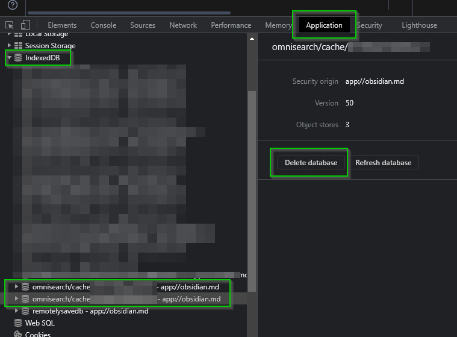
Task: Switch to the Console tab
Action: click(x=103, y=25)
